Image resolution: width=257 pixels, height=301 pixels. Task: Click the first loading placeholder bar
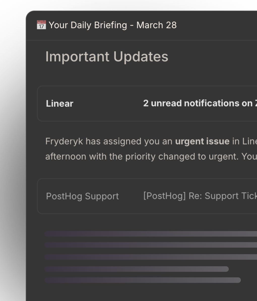[151, 234]
